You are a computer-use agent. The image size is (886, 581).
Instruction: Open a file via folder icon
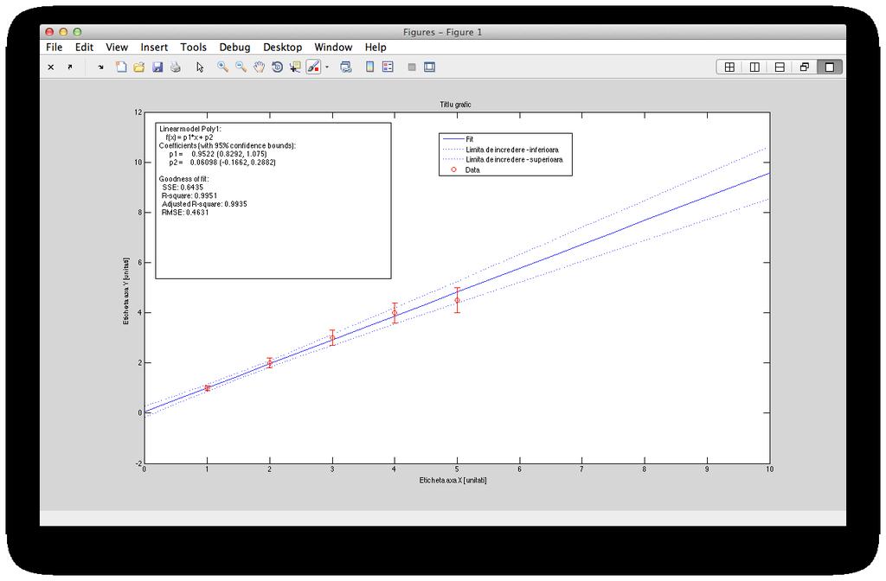[139, 67]
